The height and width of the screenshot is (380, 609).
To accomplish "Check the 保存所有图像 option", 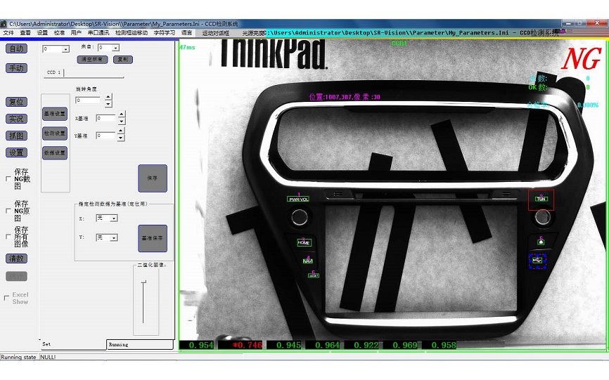I will tap(8, 237).
